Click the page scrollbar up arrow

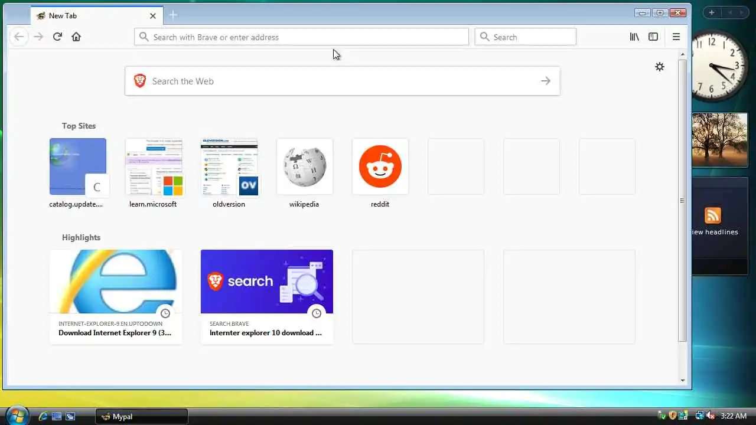683,54
